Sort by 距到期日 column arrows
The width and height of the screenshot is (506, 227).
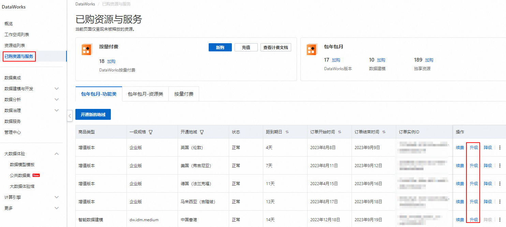[x=287, y=132]
